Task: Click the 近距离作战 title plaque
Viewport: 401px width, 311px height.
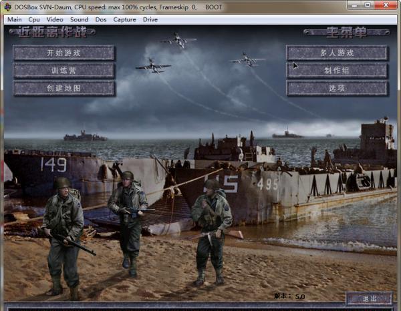Action: pyautogui.click(x=53, y=32)
